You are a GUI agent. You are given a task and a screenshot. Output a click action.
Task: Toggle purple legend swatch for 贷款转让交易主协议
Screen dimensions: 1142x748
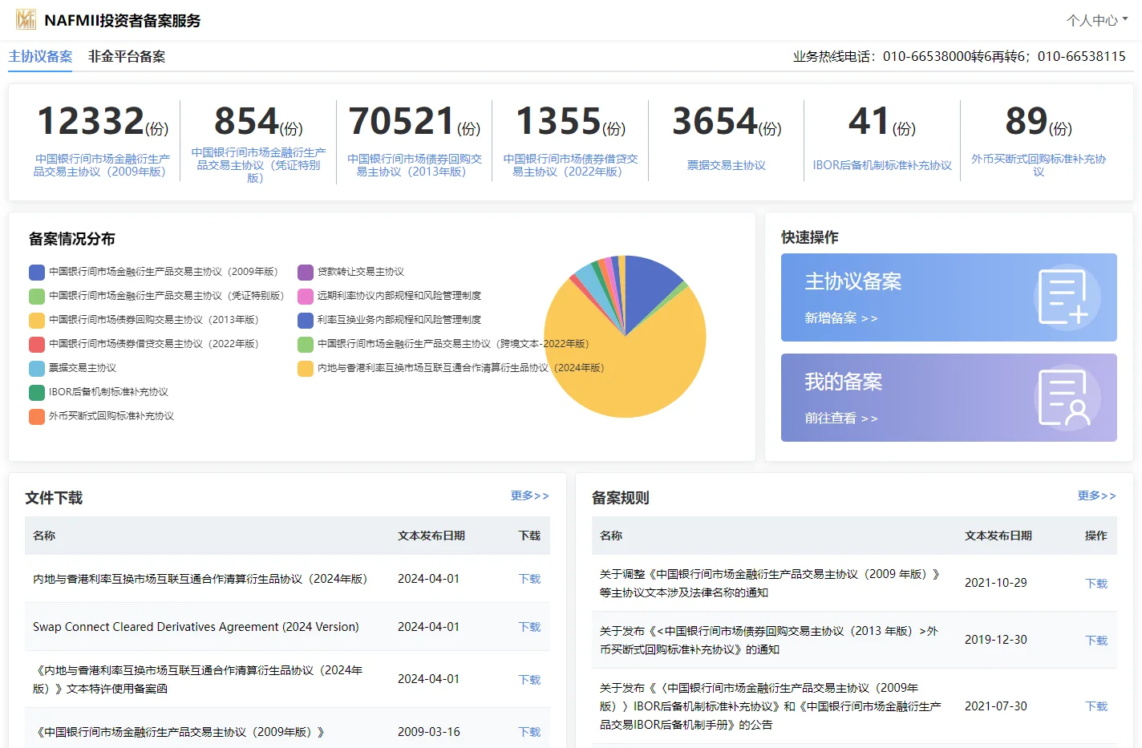coord(306,272)
